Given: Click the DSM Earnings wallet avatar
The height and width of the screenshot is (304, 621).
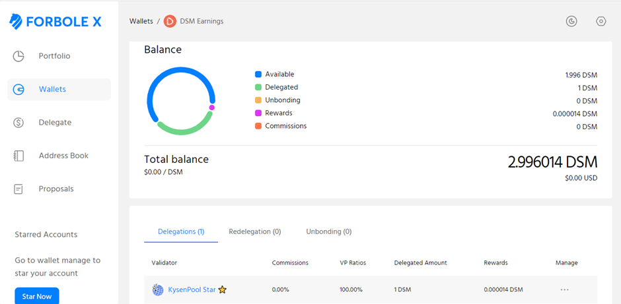Looking at the screenshot, I should (x=170, y=21).
